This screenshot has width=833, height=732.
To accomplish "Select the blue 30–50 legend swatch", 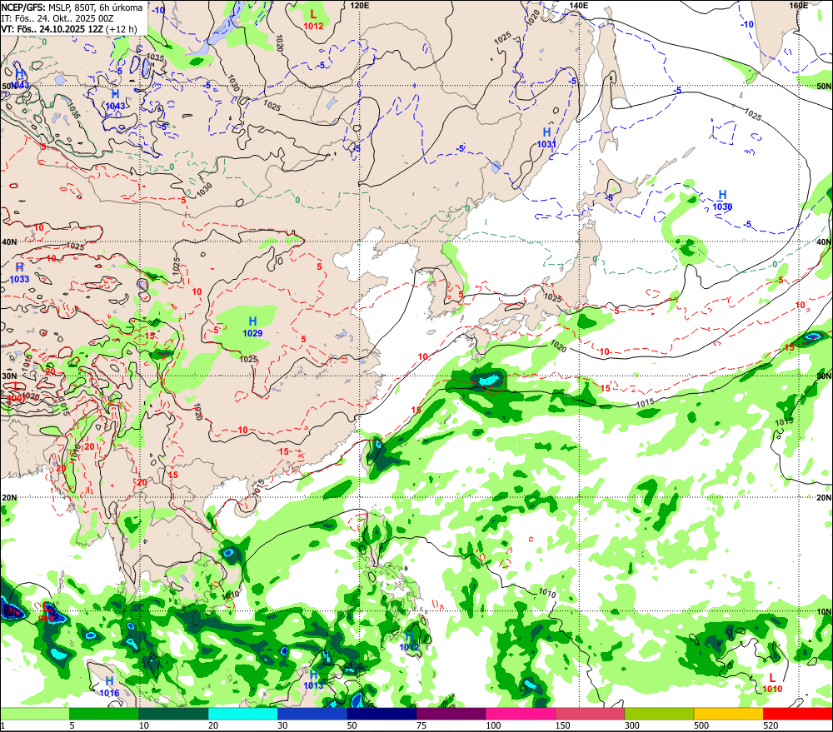I will (312, 714).
